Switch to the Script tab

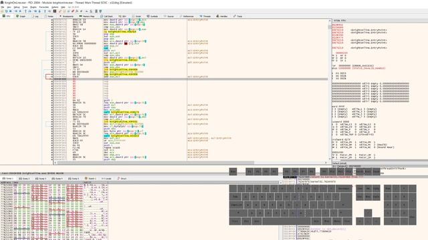point(136,16)
